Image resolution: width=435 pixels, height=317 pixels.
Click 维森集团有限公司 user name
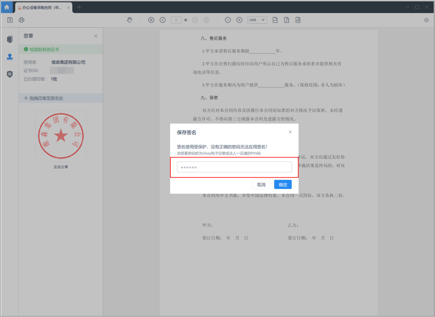(x=68, y=62)
